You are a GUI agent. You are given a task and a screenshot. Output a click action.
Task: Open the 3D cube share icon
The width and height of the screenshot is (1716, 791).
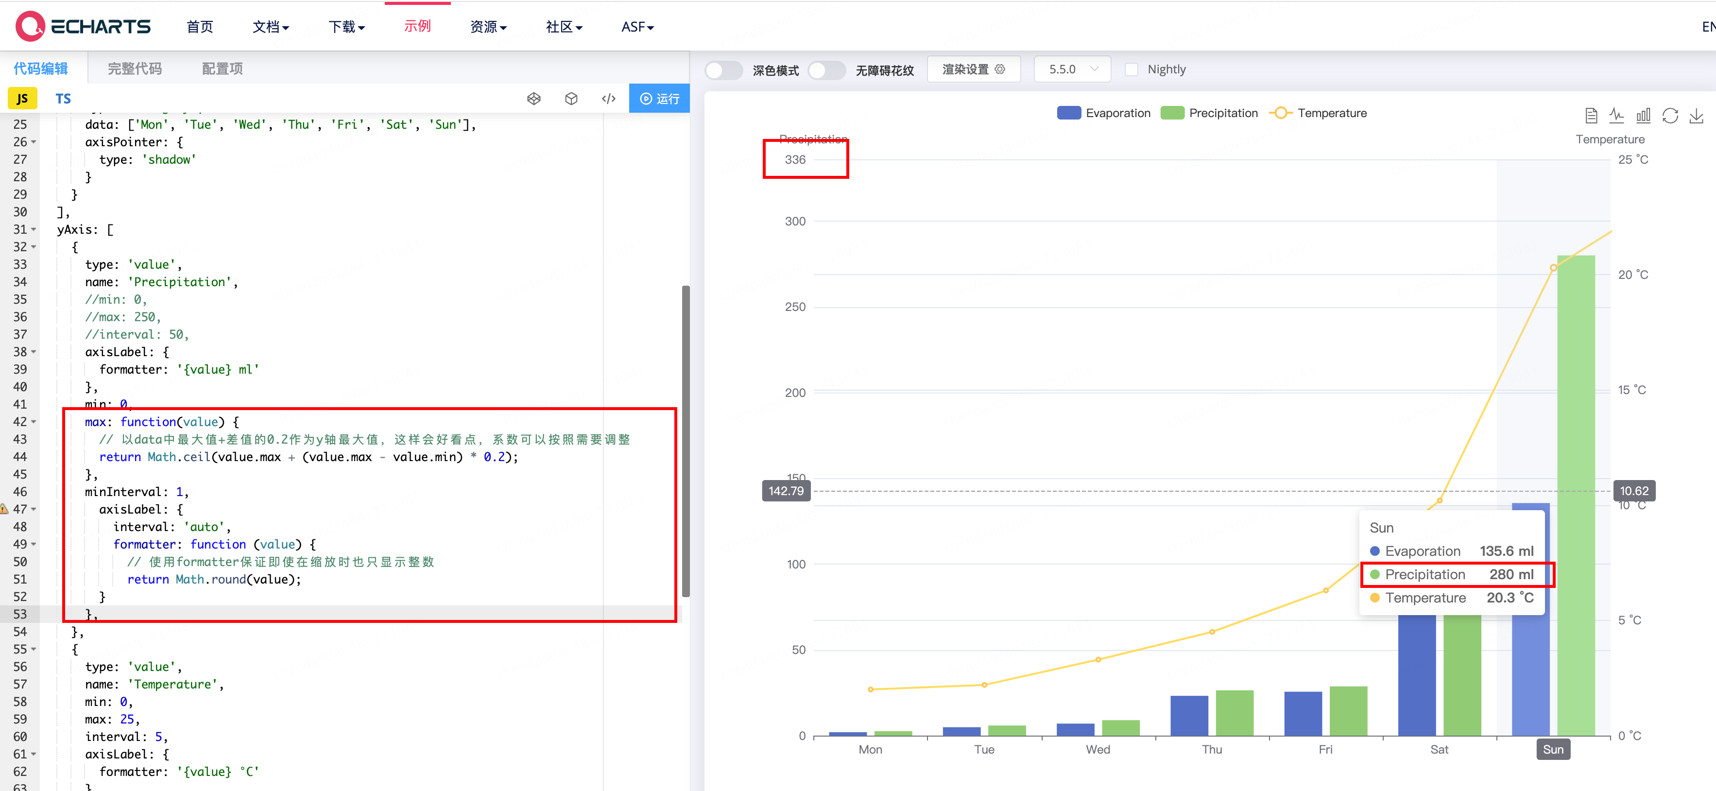coord(533,99)
